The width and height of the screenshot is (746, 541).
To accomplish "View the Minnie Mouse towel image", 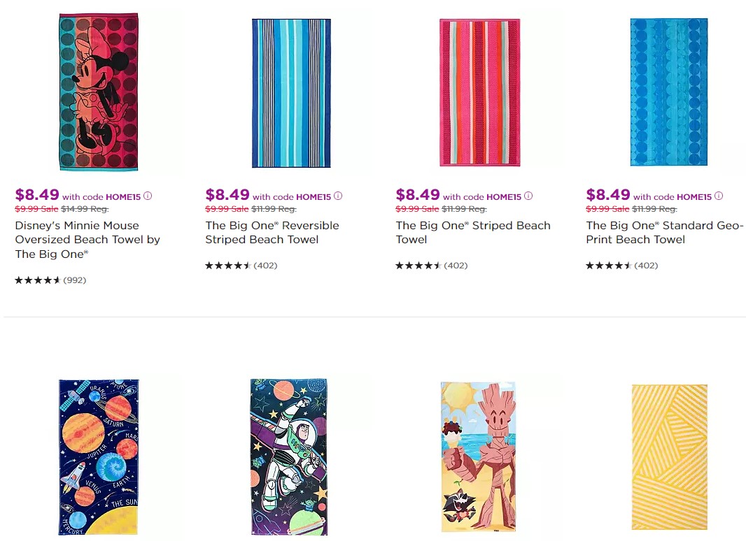I will (x=99, y=92).
